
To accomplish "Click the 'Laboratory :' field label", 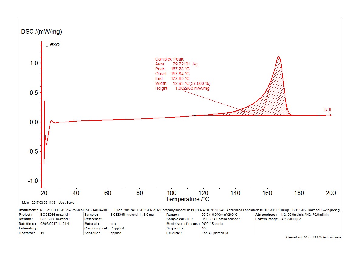I will [29, 228].
